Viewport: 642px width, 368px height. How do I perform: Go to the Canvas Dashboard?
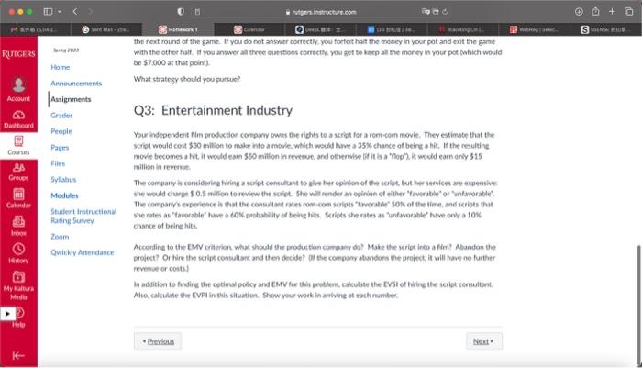[18, 119]
